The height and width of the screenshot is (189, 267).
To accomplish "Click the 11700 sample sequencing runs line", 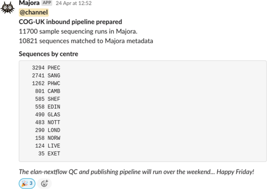I will 66,31.
